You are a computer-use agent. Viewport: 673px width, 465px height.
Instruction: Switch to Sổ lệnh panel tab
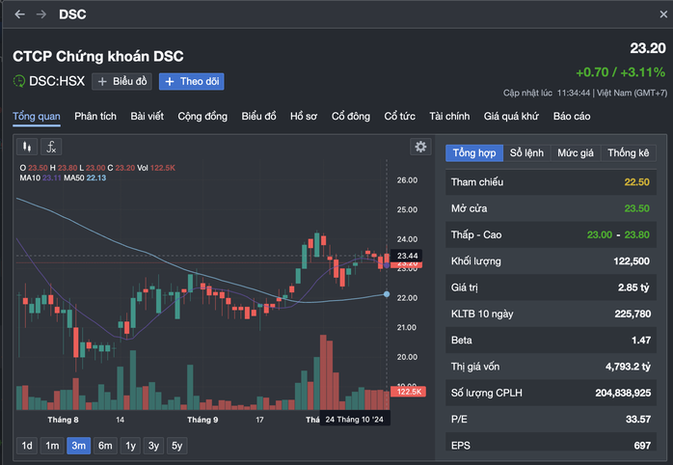tap(526, 152)
